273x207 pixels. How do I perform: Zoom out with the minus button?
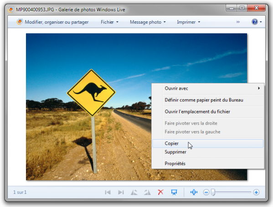pos(206,192)
